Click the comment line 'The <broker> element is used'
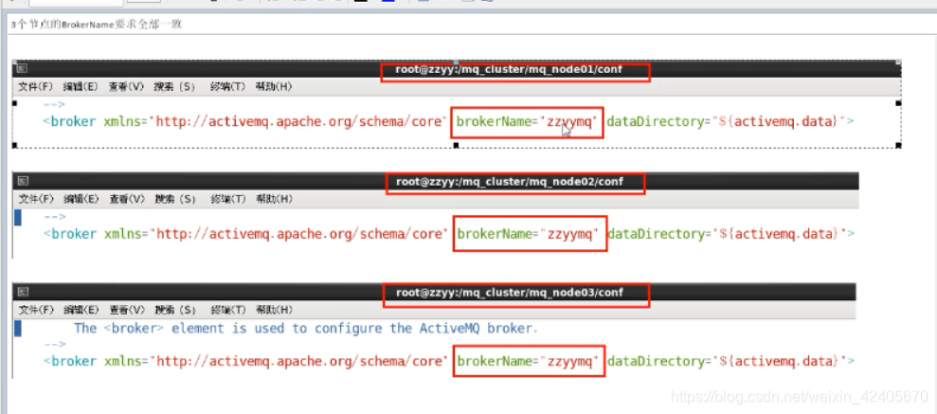The image size is (937, 414). tap(306, 329)
